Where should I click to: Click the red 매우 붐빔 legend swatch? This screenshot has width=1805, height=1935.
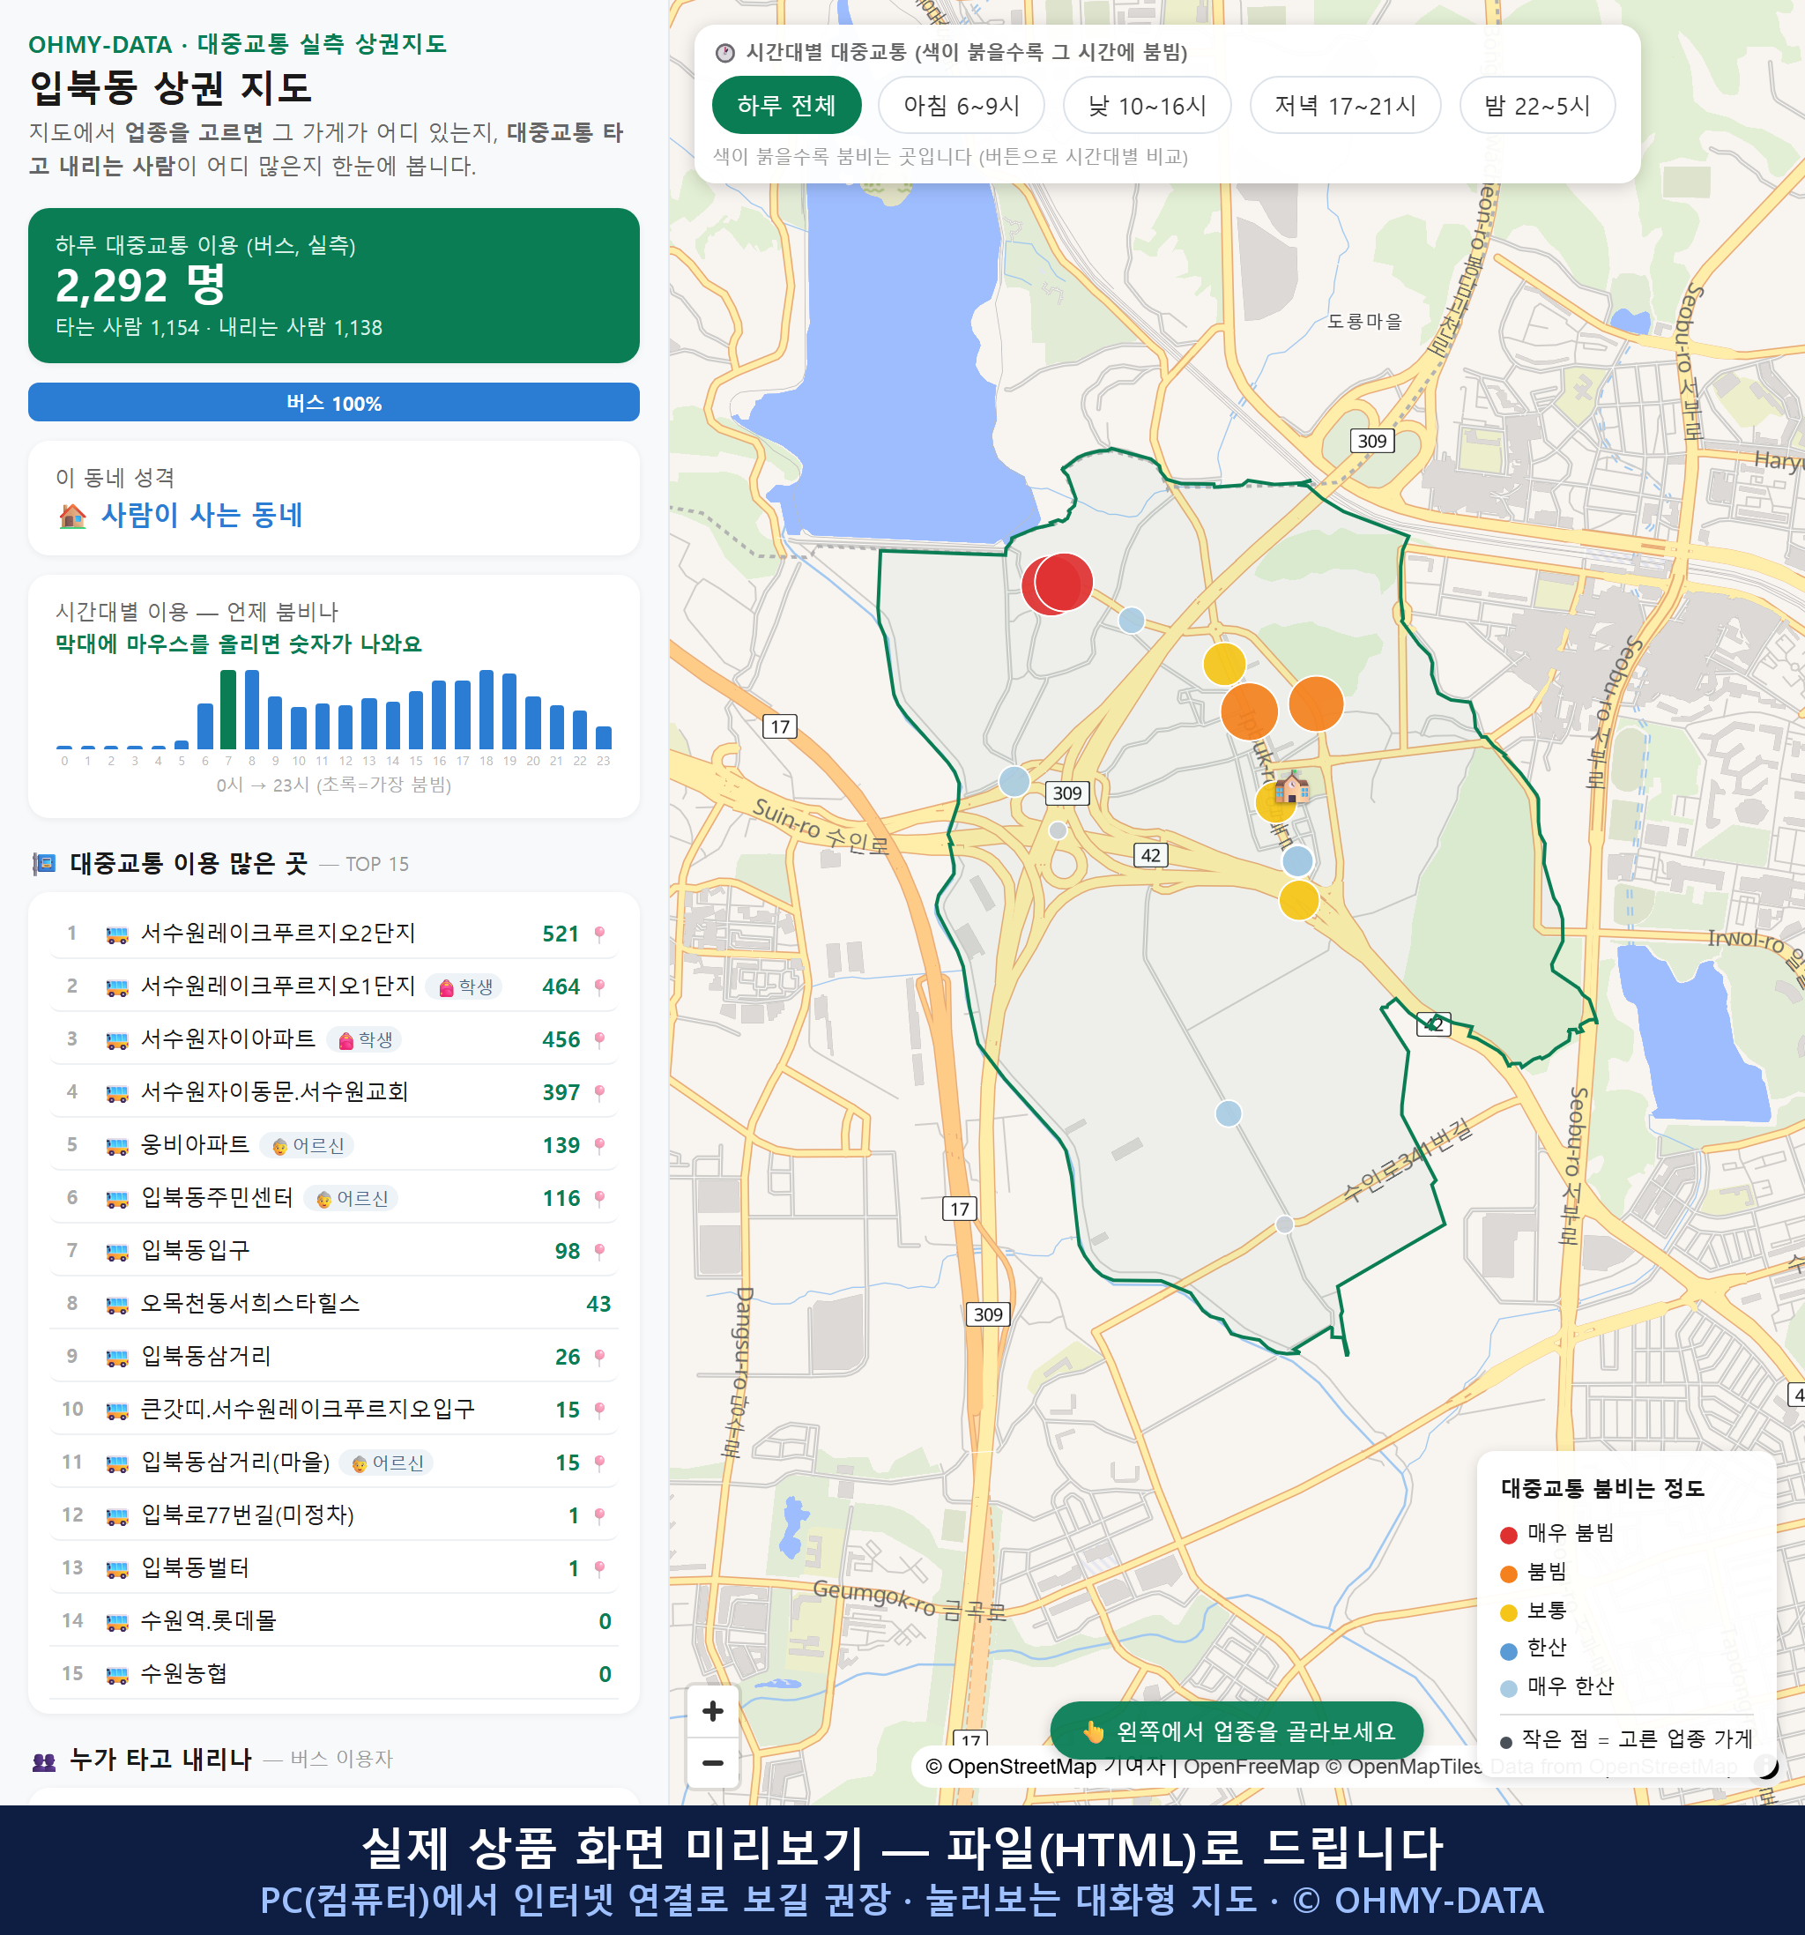click(x=1508, y=1535)
